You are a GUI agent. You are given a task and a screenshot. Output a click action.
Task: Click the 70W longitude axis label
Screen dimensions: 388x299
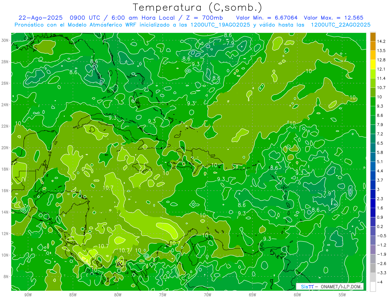click(208, 295)
